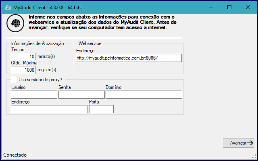Click the 'Webservice' group title
This screenshot has width=258, height=161.
pos(90,43)
